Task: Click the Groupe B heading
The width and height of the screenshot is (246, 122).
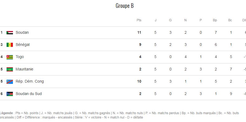Action: pos(124,6)
